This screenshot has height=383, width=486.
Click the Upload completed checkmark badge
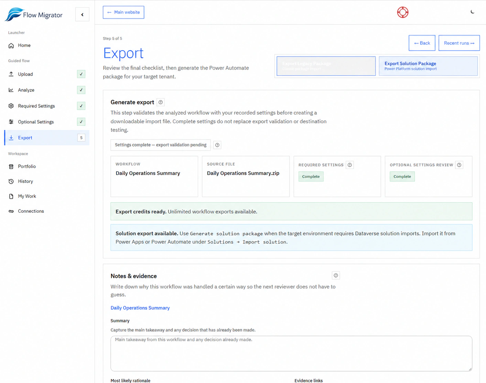pyautogui.click(x=81, y=74)
